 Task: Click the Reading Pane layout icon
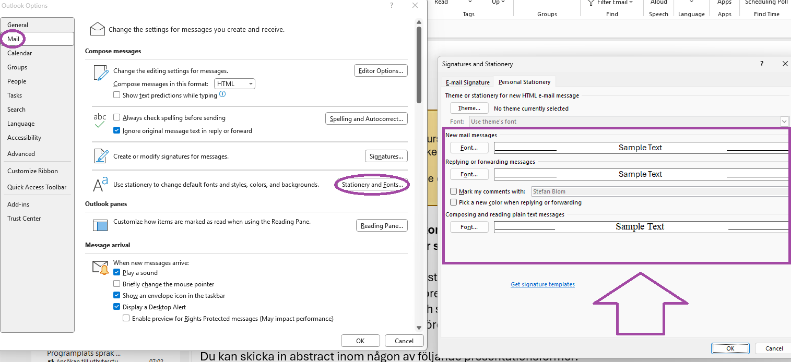[100, 225]
